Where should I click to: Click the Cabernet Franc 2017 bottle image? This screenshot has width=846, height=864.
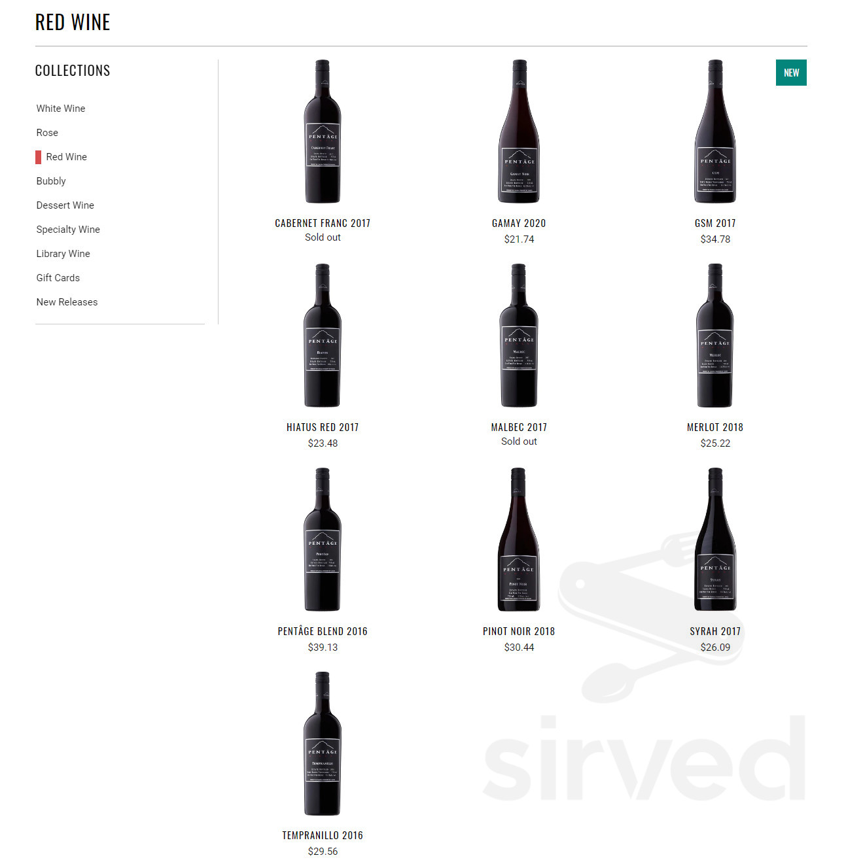coord(323,131)
